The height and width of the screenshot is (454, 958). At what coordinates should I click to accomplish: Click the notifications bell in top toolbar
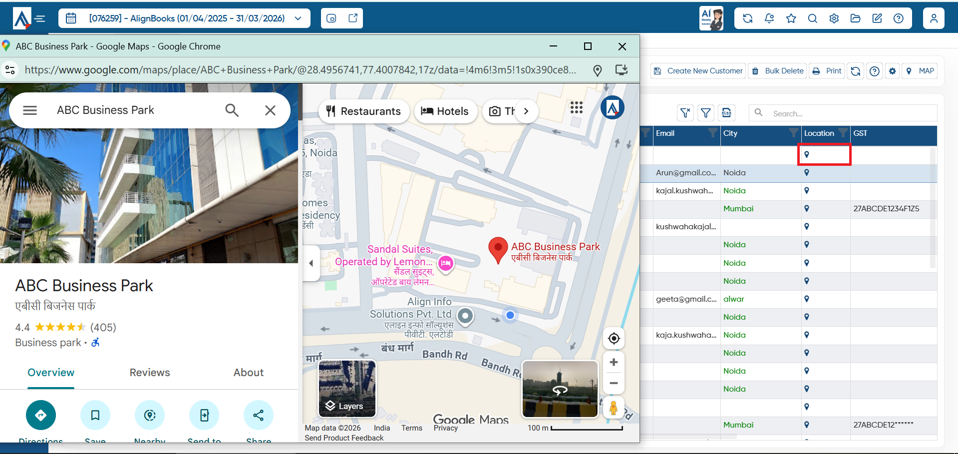pyautogui.click(x=769, y=18)
